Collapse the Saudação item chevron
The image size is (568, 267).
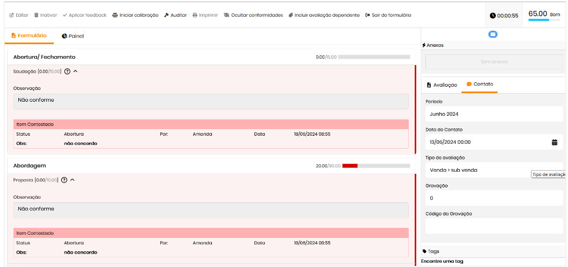76,71
